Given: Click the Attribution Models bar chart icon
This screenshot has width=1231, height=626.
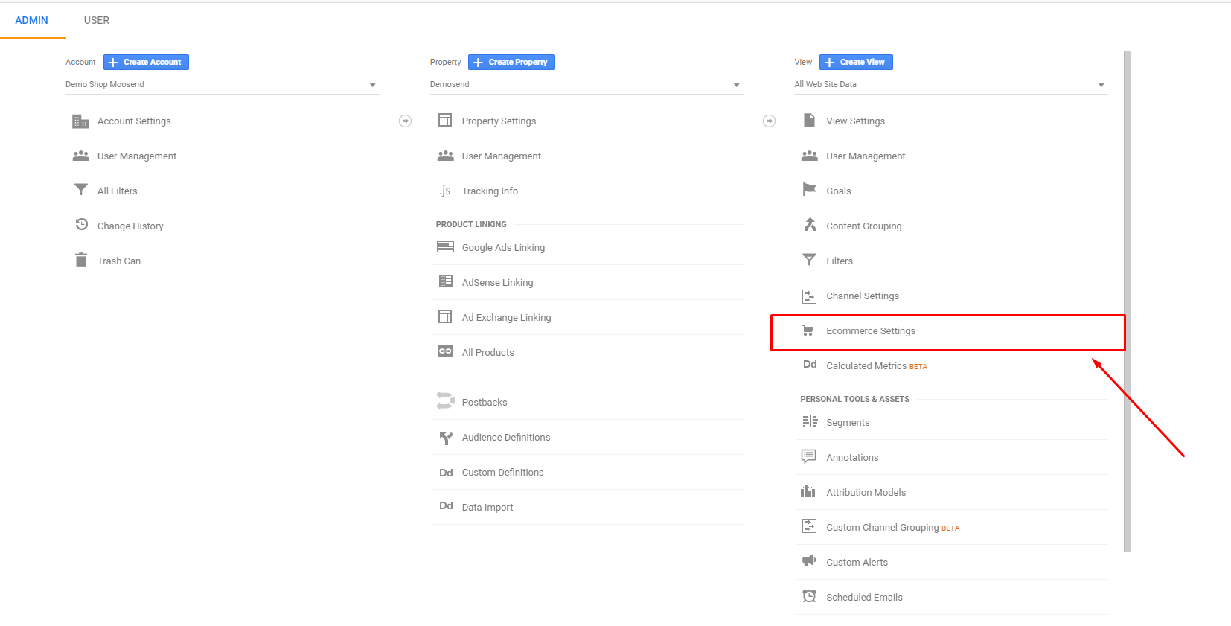Looking at the screenshot, I should pyautogui.click(x=808, y=491).
